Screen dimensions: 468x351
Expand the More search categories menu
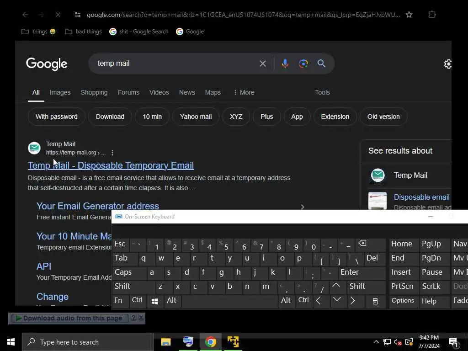244,92
